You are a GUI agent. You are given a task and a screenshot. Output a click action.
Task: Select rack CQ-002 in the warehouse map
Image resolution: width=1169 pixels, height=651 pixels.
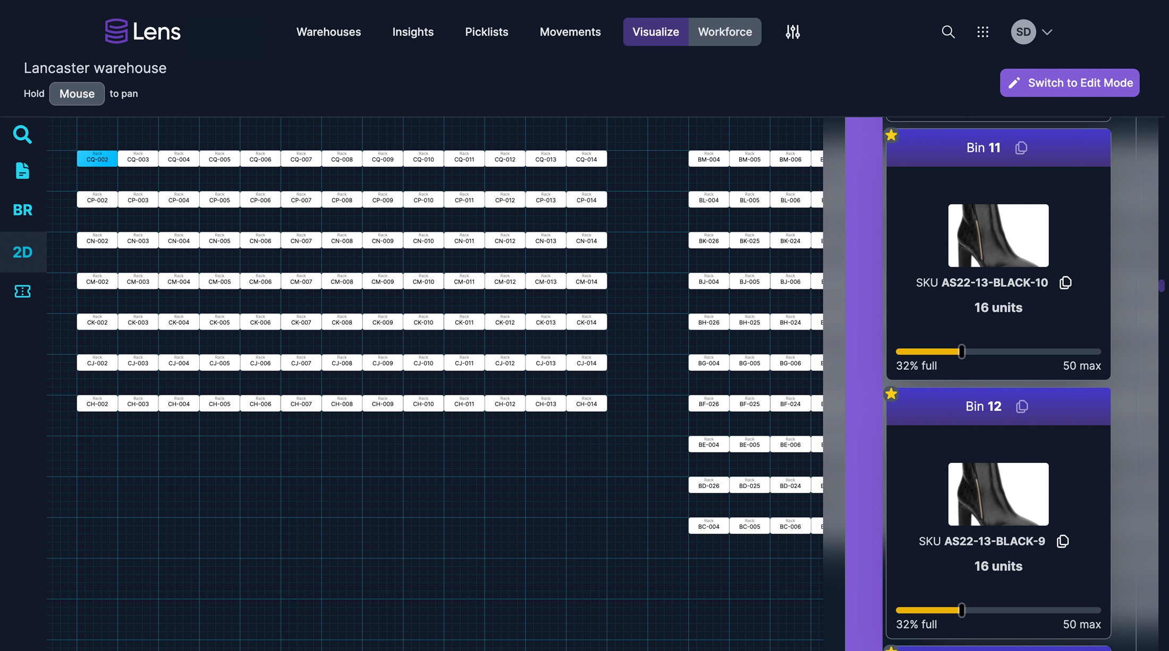point(97,158)
